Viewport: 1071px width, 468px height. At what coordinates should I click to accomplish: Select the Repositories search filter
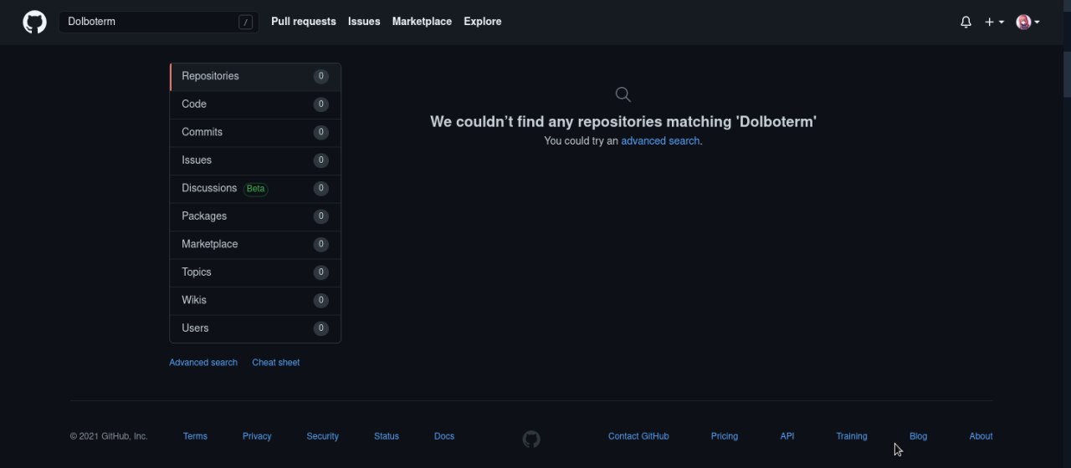(x=255, y=77)
